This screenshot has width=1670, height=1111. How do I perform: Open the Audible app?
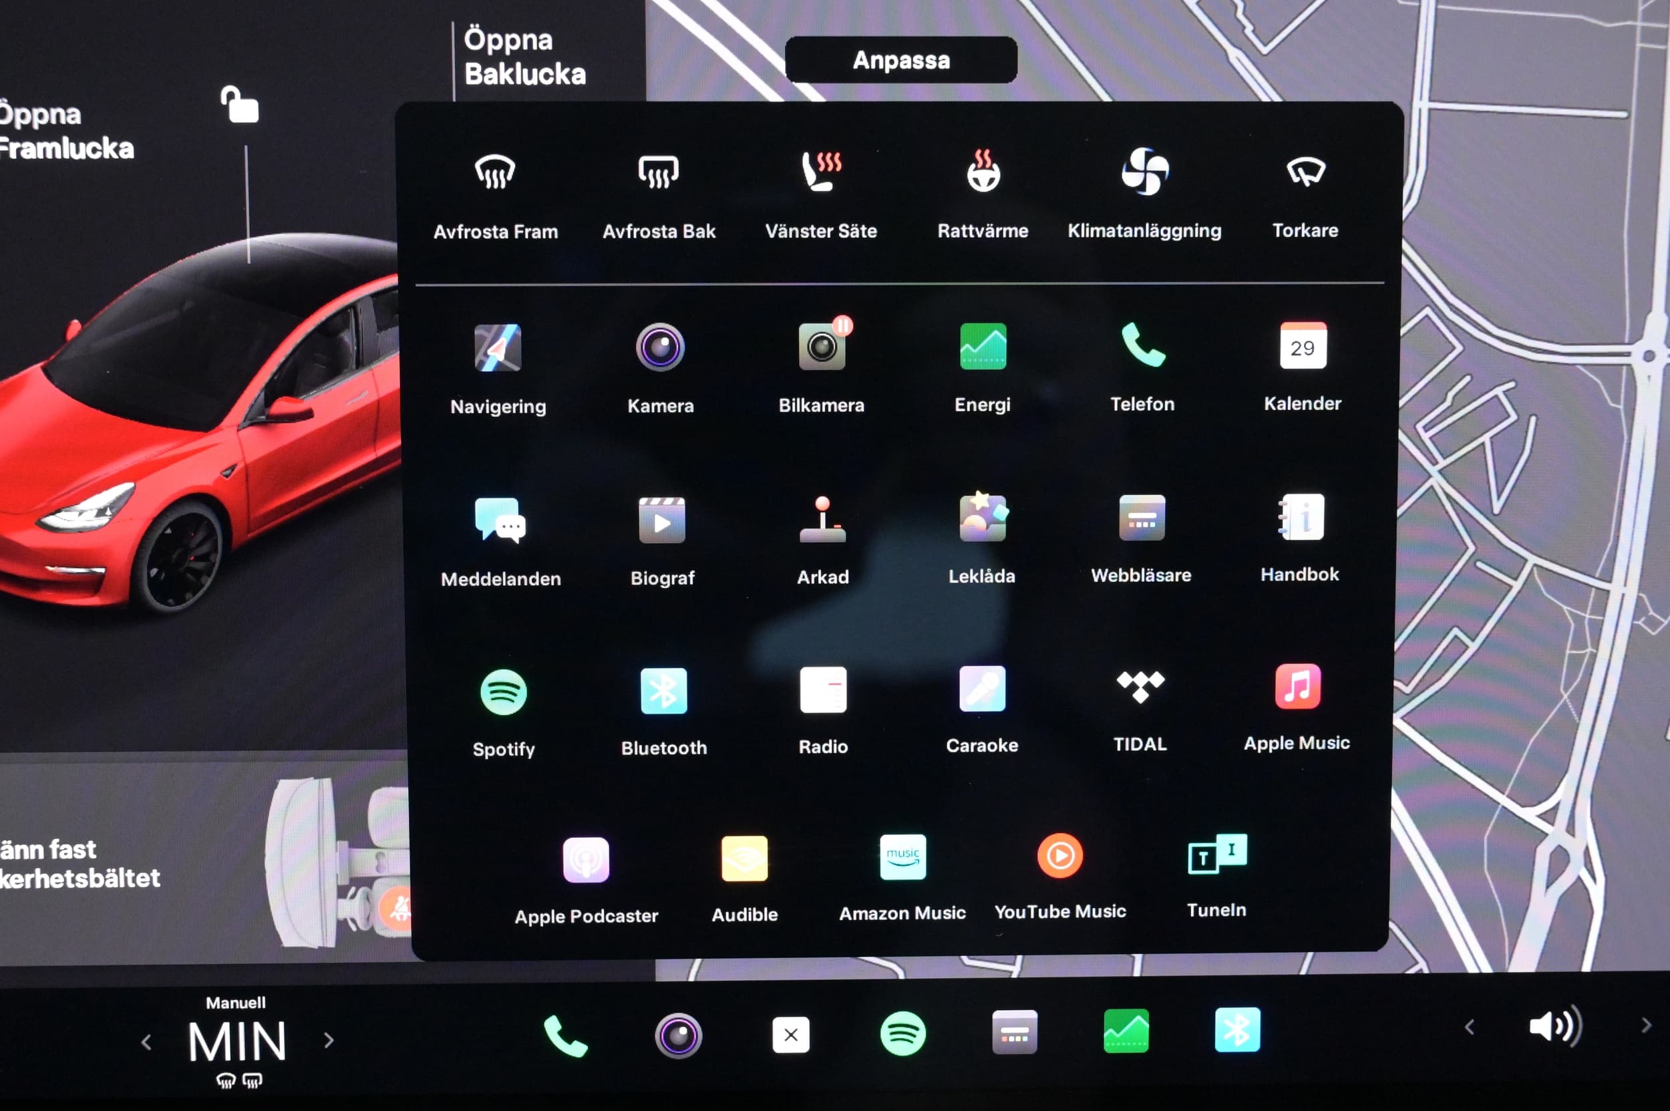tap(744, 880)
